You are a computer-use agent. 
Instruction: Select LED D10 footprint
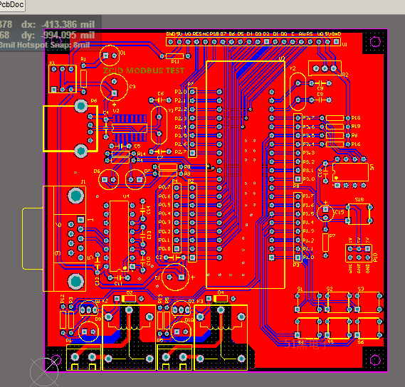click(x=181, y=332)
